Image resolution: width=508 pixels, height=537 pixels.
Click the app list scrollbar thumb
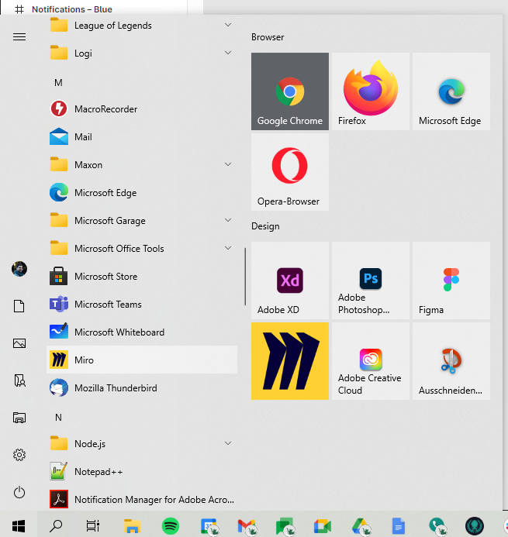(x=245, y=277)
